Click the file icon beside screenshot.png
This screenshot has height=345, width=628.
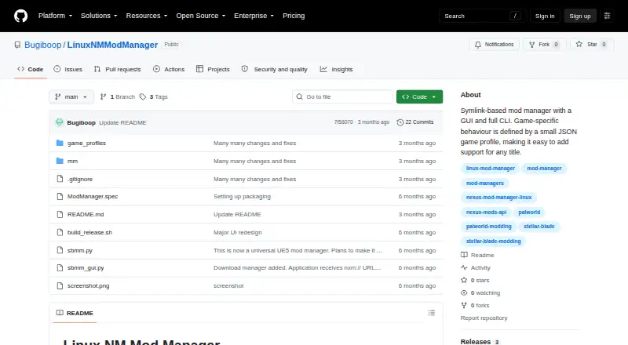tap(60, 285)
